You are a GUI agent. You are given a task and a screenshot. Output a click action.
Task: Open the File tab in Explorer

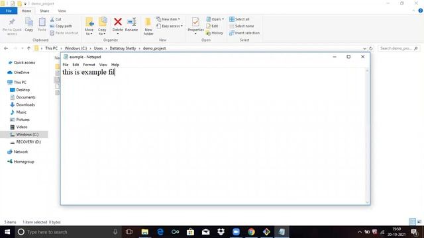(9, 11)
